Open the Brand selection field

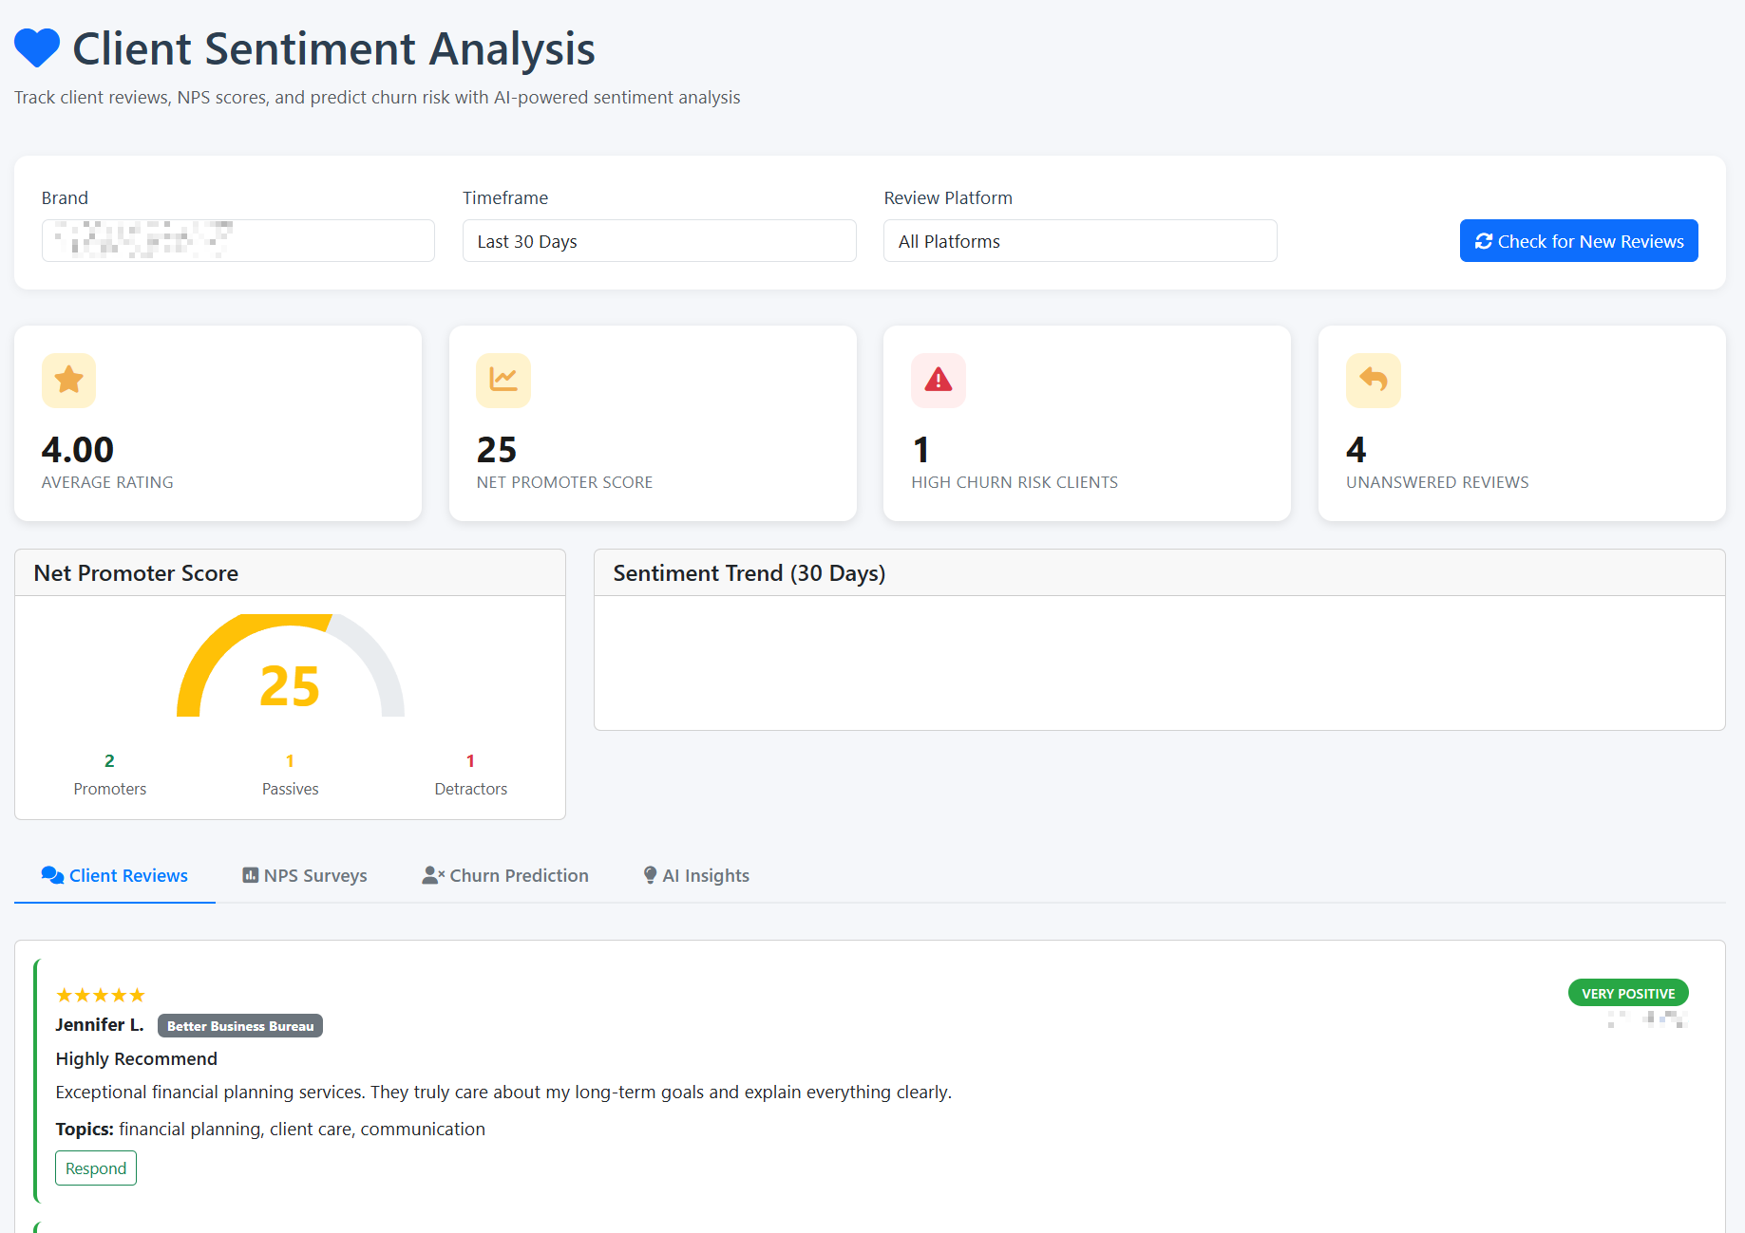(x=237, y=240)
